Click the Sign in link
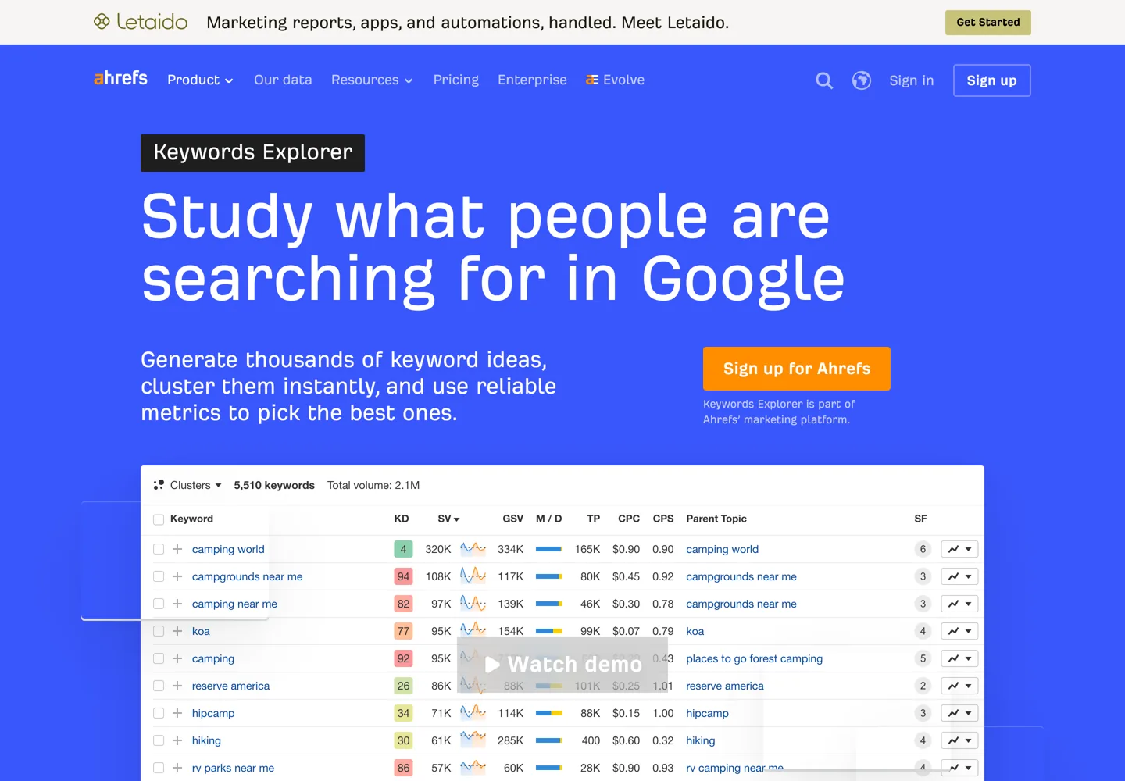Image resolution: width=1125 pixels, height=781 pixels. (912, 80)
